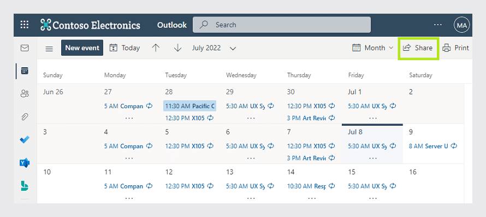Select the Jun 26 day cell
486x217 pixels.
pyautogui.click(x=68, y=103)
